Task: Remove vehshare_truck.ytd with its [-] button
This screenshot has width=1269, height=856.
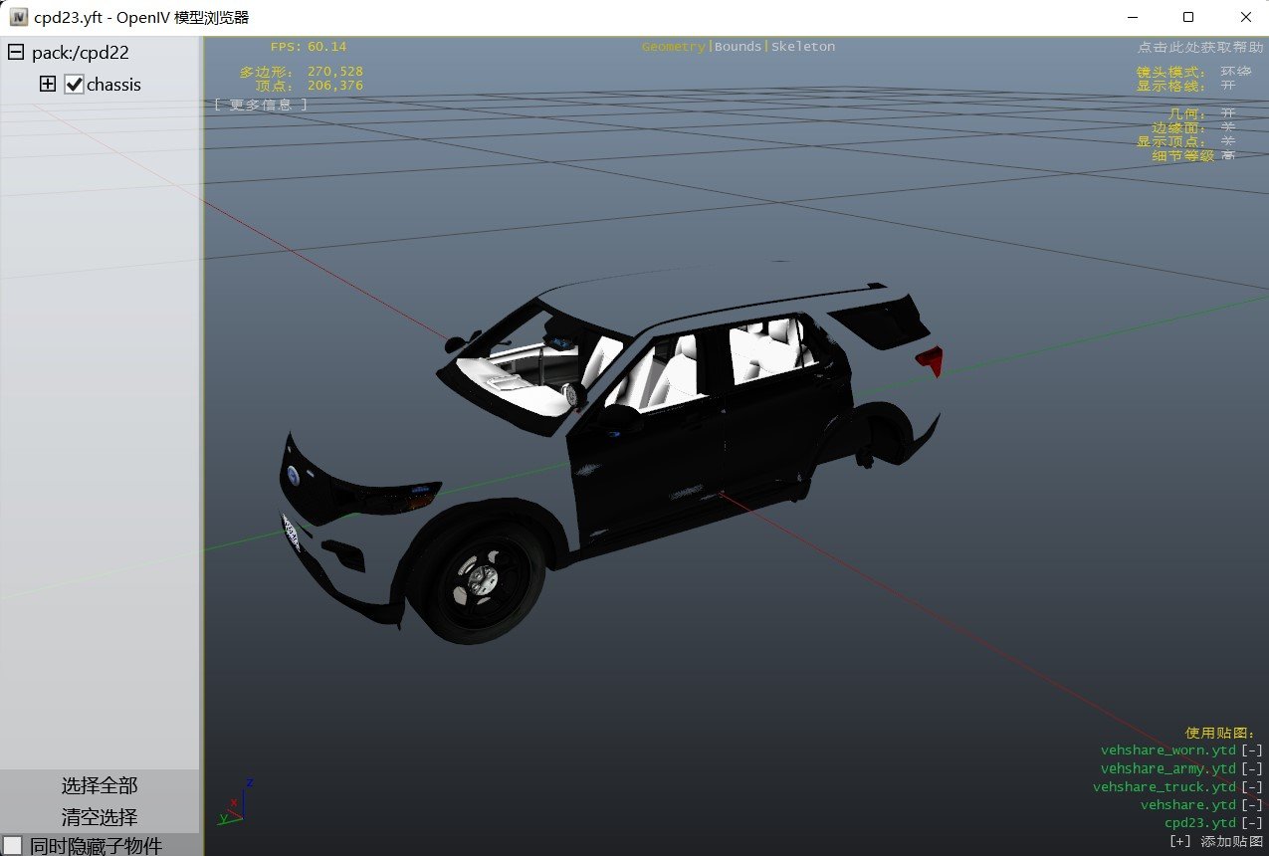Action: pos(1252,787)
